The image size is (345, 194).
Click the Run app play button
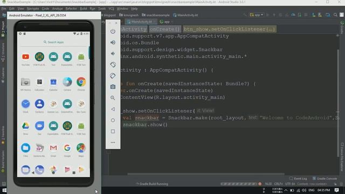[268, 15]
